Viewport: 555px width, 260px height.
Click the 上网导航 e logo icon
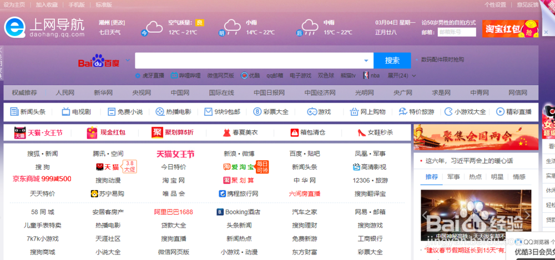[x=15, y=27]
